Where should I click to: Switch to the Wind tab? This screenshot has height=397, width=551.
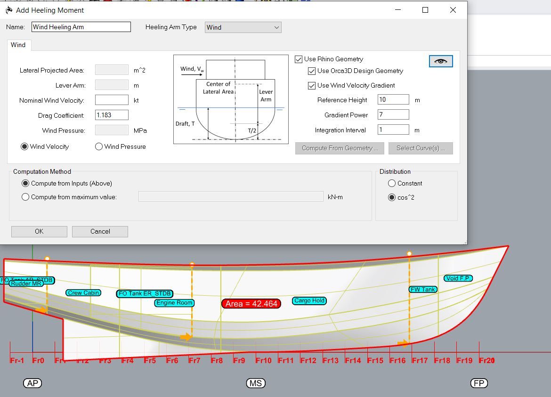point(18,45)
